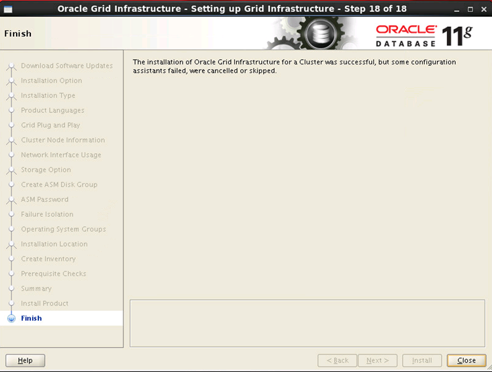Click the disabled Back button
This screenshot has height=372, width=492.
point(338,361)
